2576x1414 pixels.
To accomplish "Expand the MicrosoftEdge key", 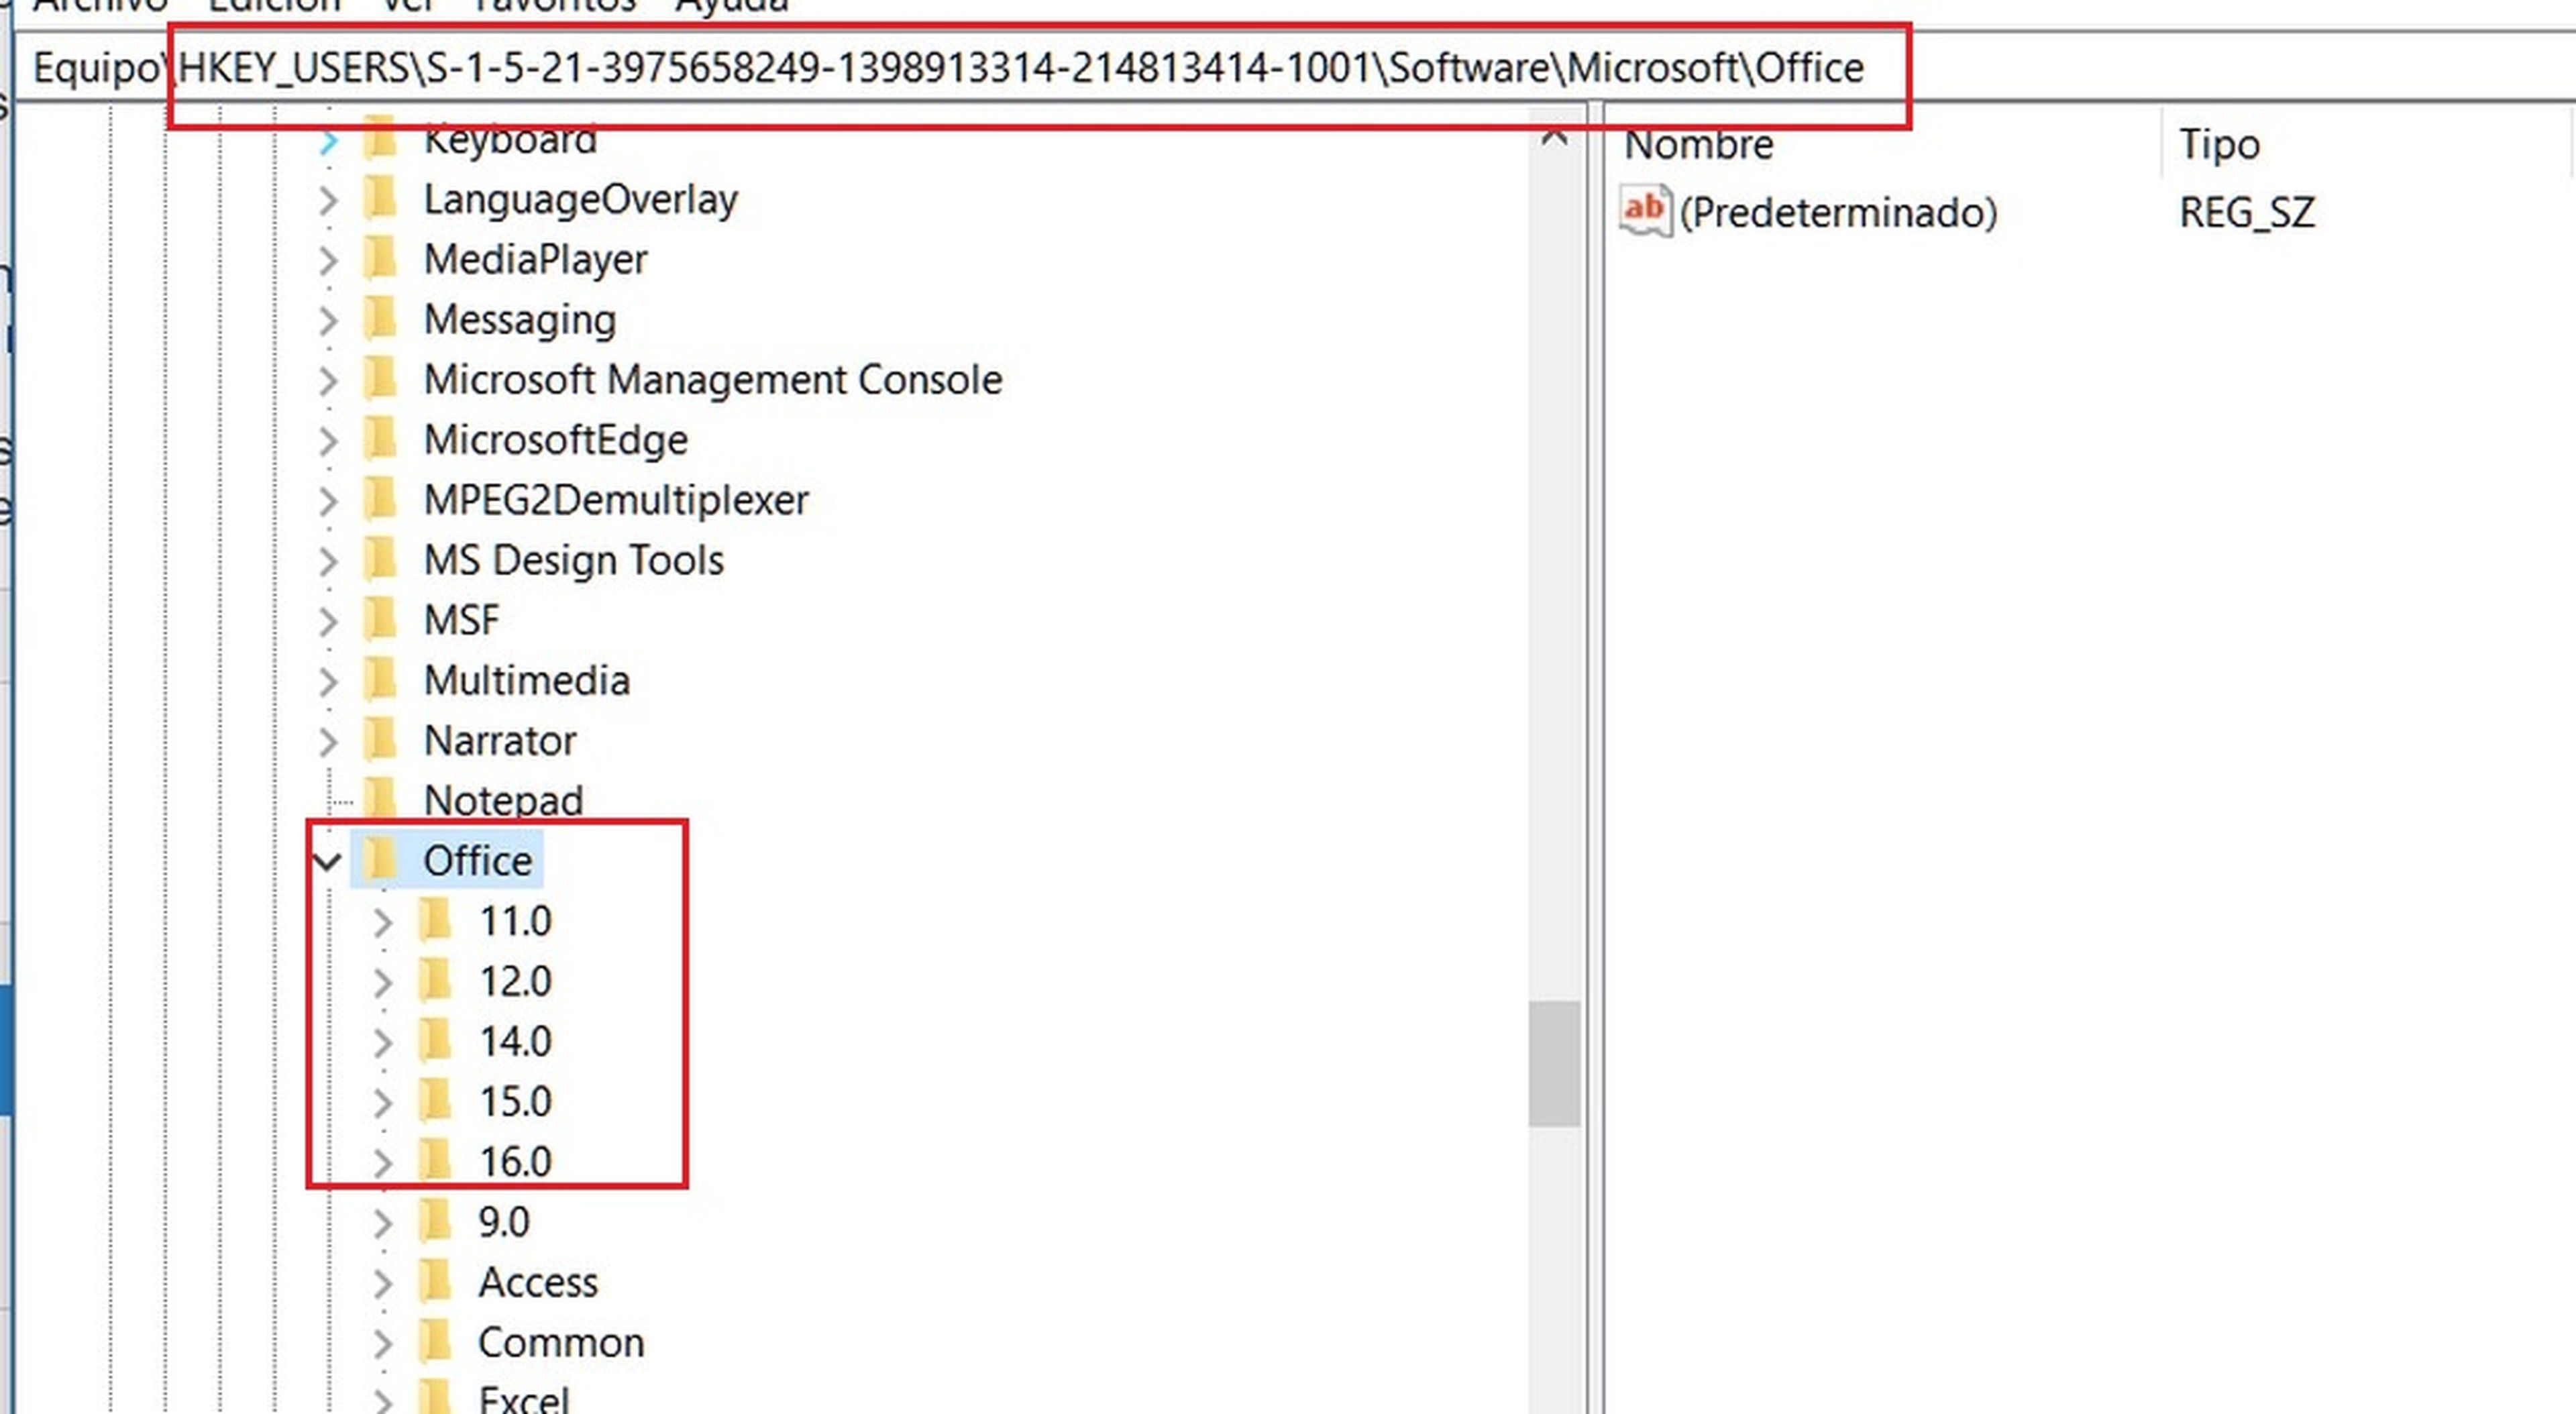I will coord(328,441).
